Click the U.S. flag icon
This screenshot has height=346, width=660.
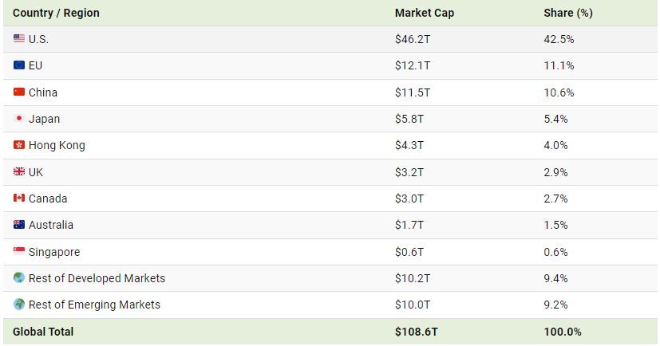click(19, 38)
